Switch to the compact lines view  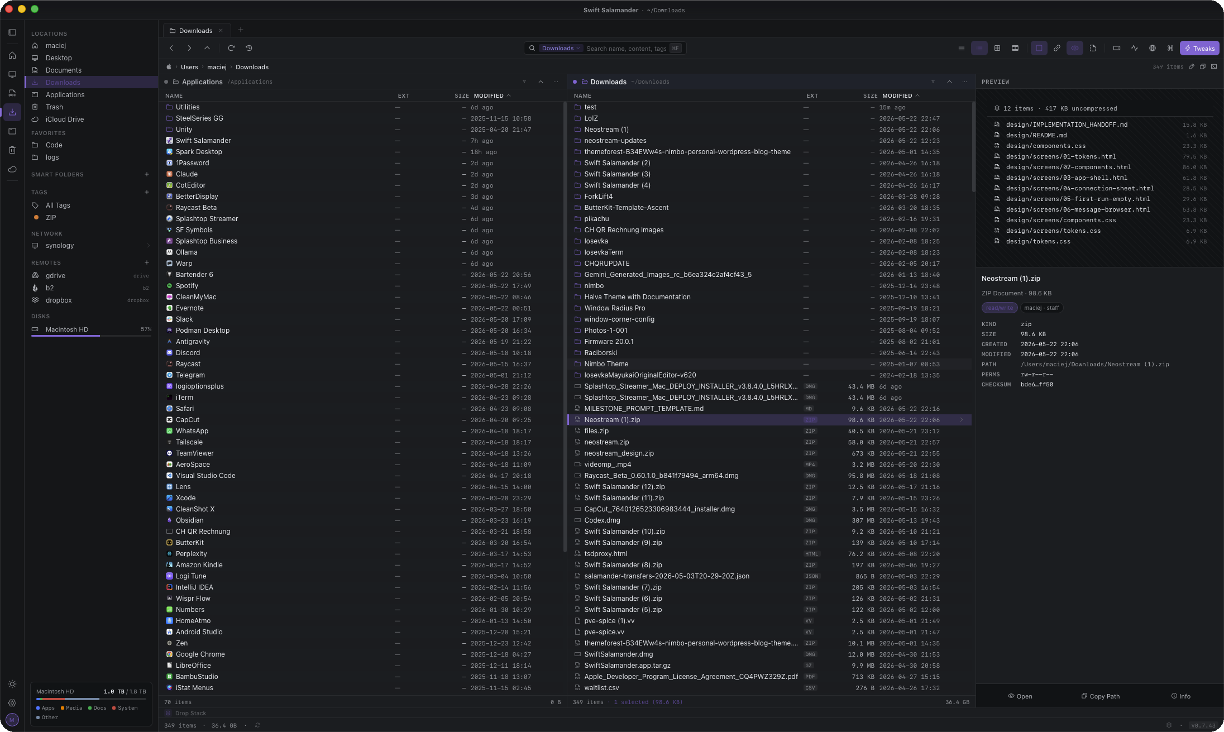[962, 48]
